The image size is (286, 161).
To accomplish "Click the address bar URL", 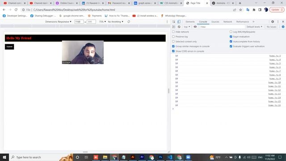I will (74, 10).
